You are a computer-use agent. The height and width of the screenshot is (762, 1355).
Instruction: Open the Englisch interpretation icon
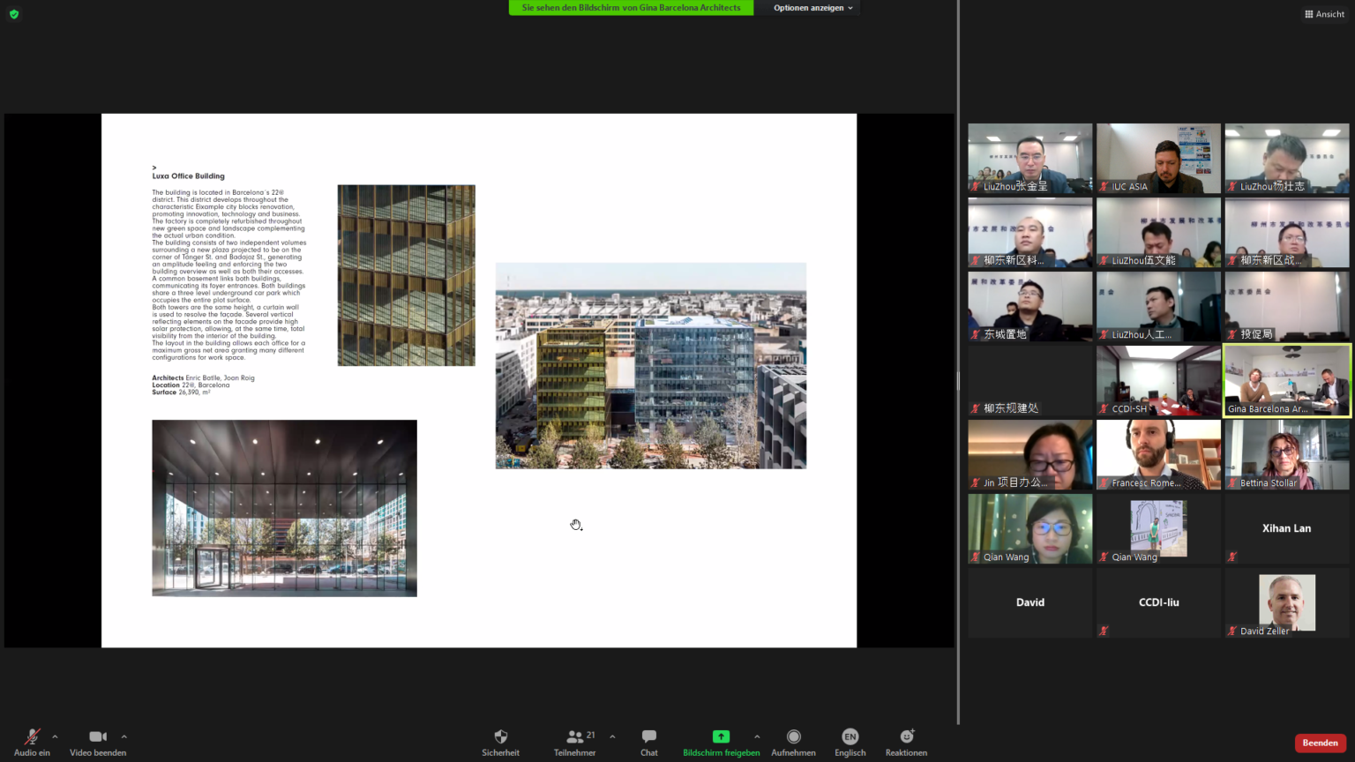tap(850, 737)
